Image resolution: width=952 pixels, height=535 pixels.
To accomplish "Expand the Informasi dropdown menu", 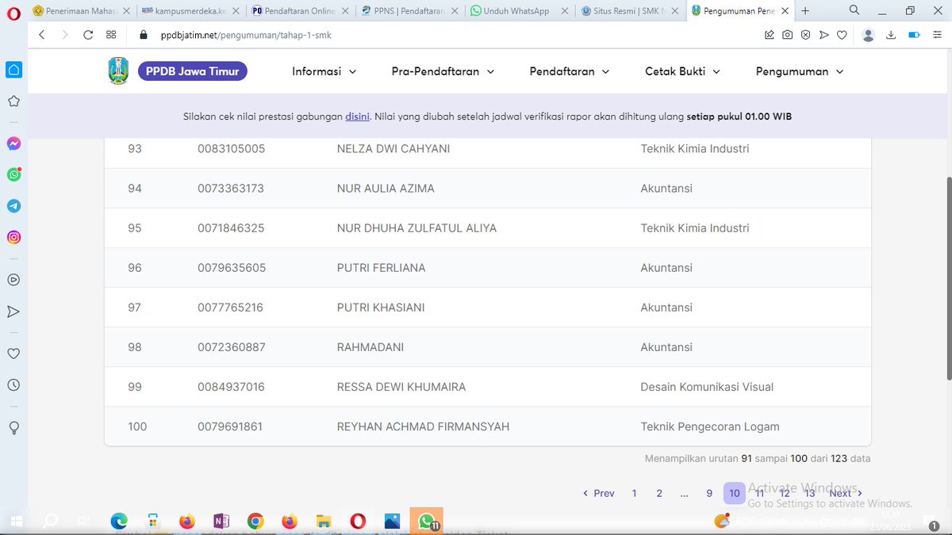I will tap(324, 71).
